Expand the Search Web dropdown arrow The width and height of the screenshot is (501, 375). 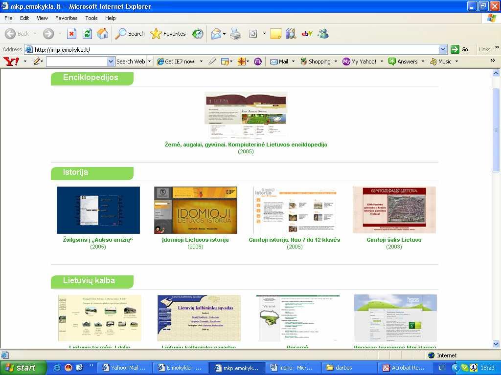point(149,62)
